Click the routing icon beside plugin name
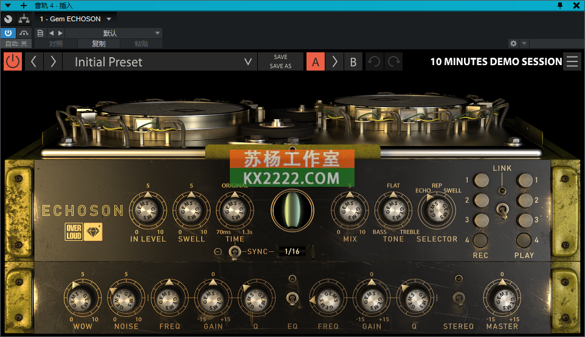Screen dimensions: 585x337 point(24,19)
